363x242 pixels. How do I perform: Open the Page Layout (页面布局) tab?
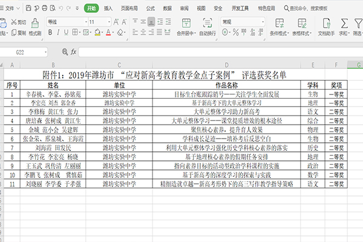click(x=128, y=8)
